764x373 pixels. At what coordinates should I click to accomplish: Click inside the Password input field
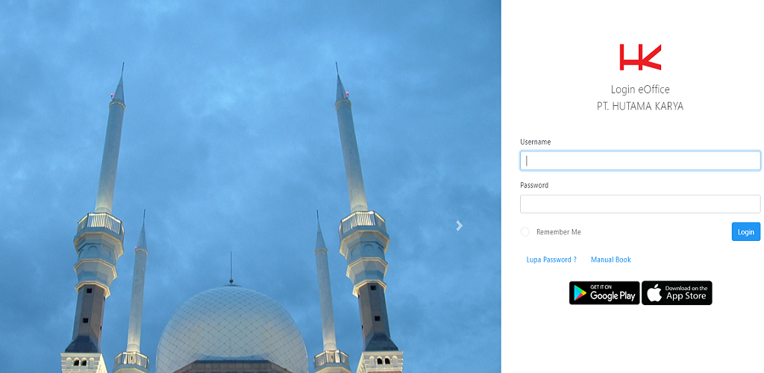640,204
